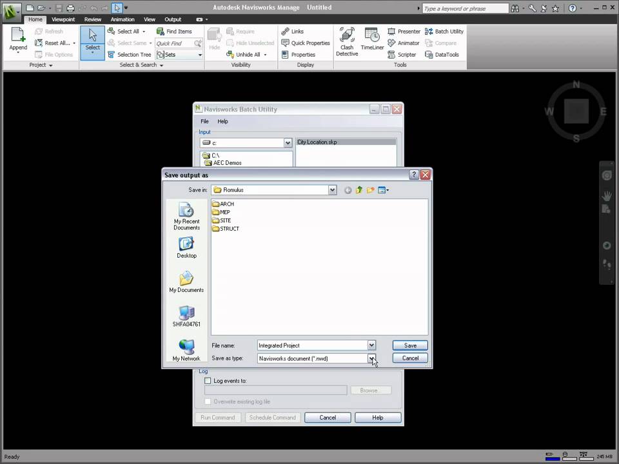
Task: Click Cancel in Batch Utility window
Action: click(x=328, y=418)
